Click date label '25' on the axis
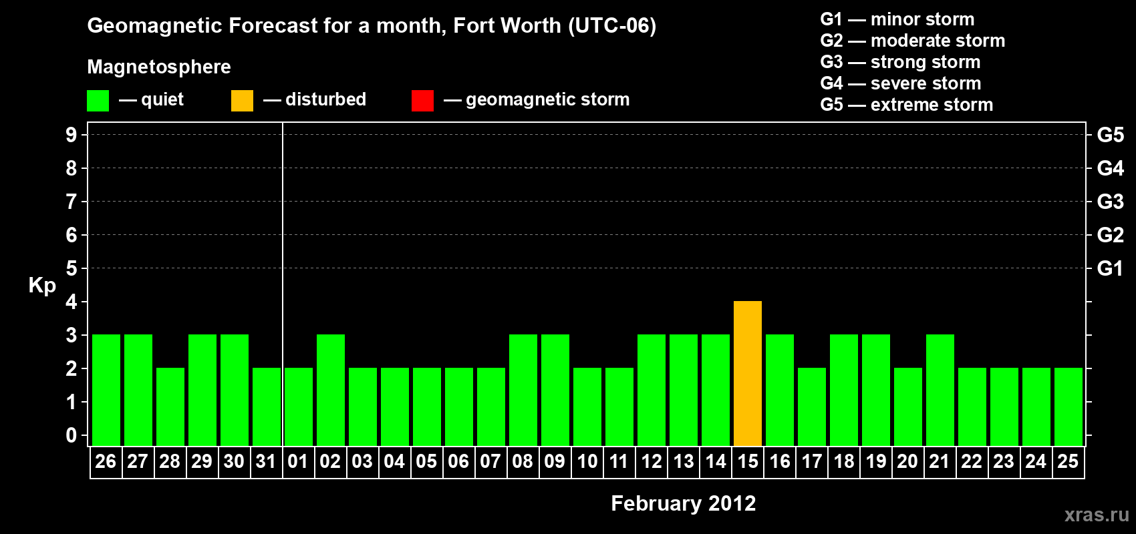 1068,461
